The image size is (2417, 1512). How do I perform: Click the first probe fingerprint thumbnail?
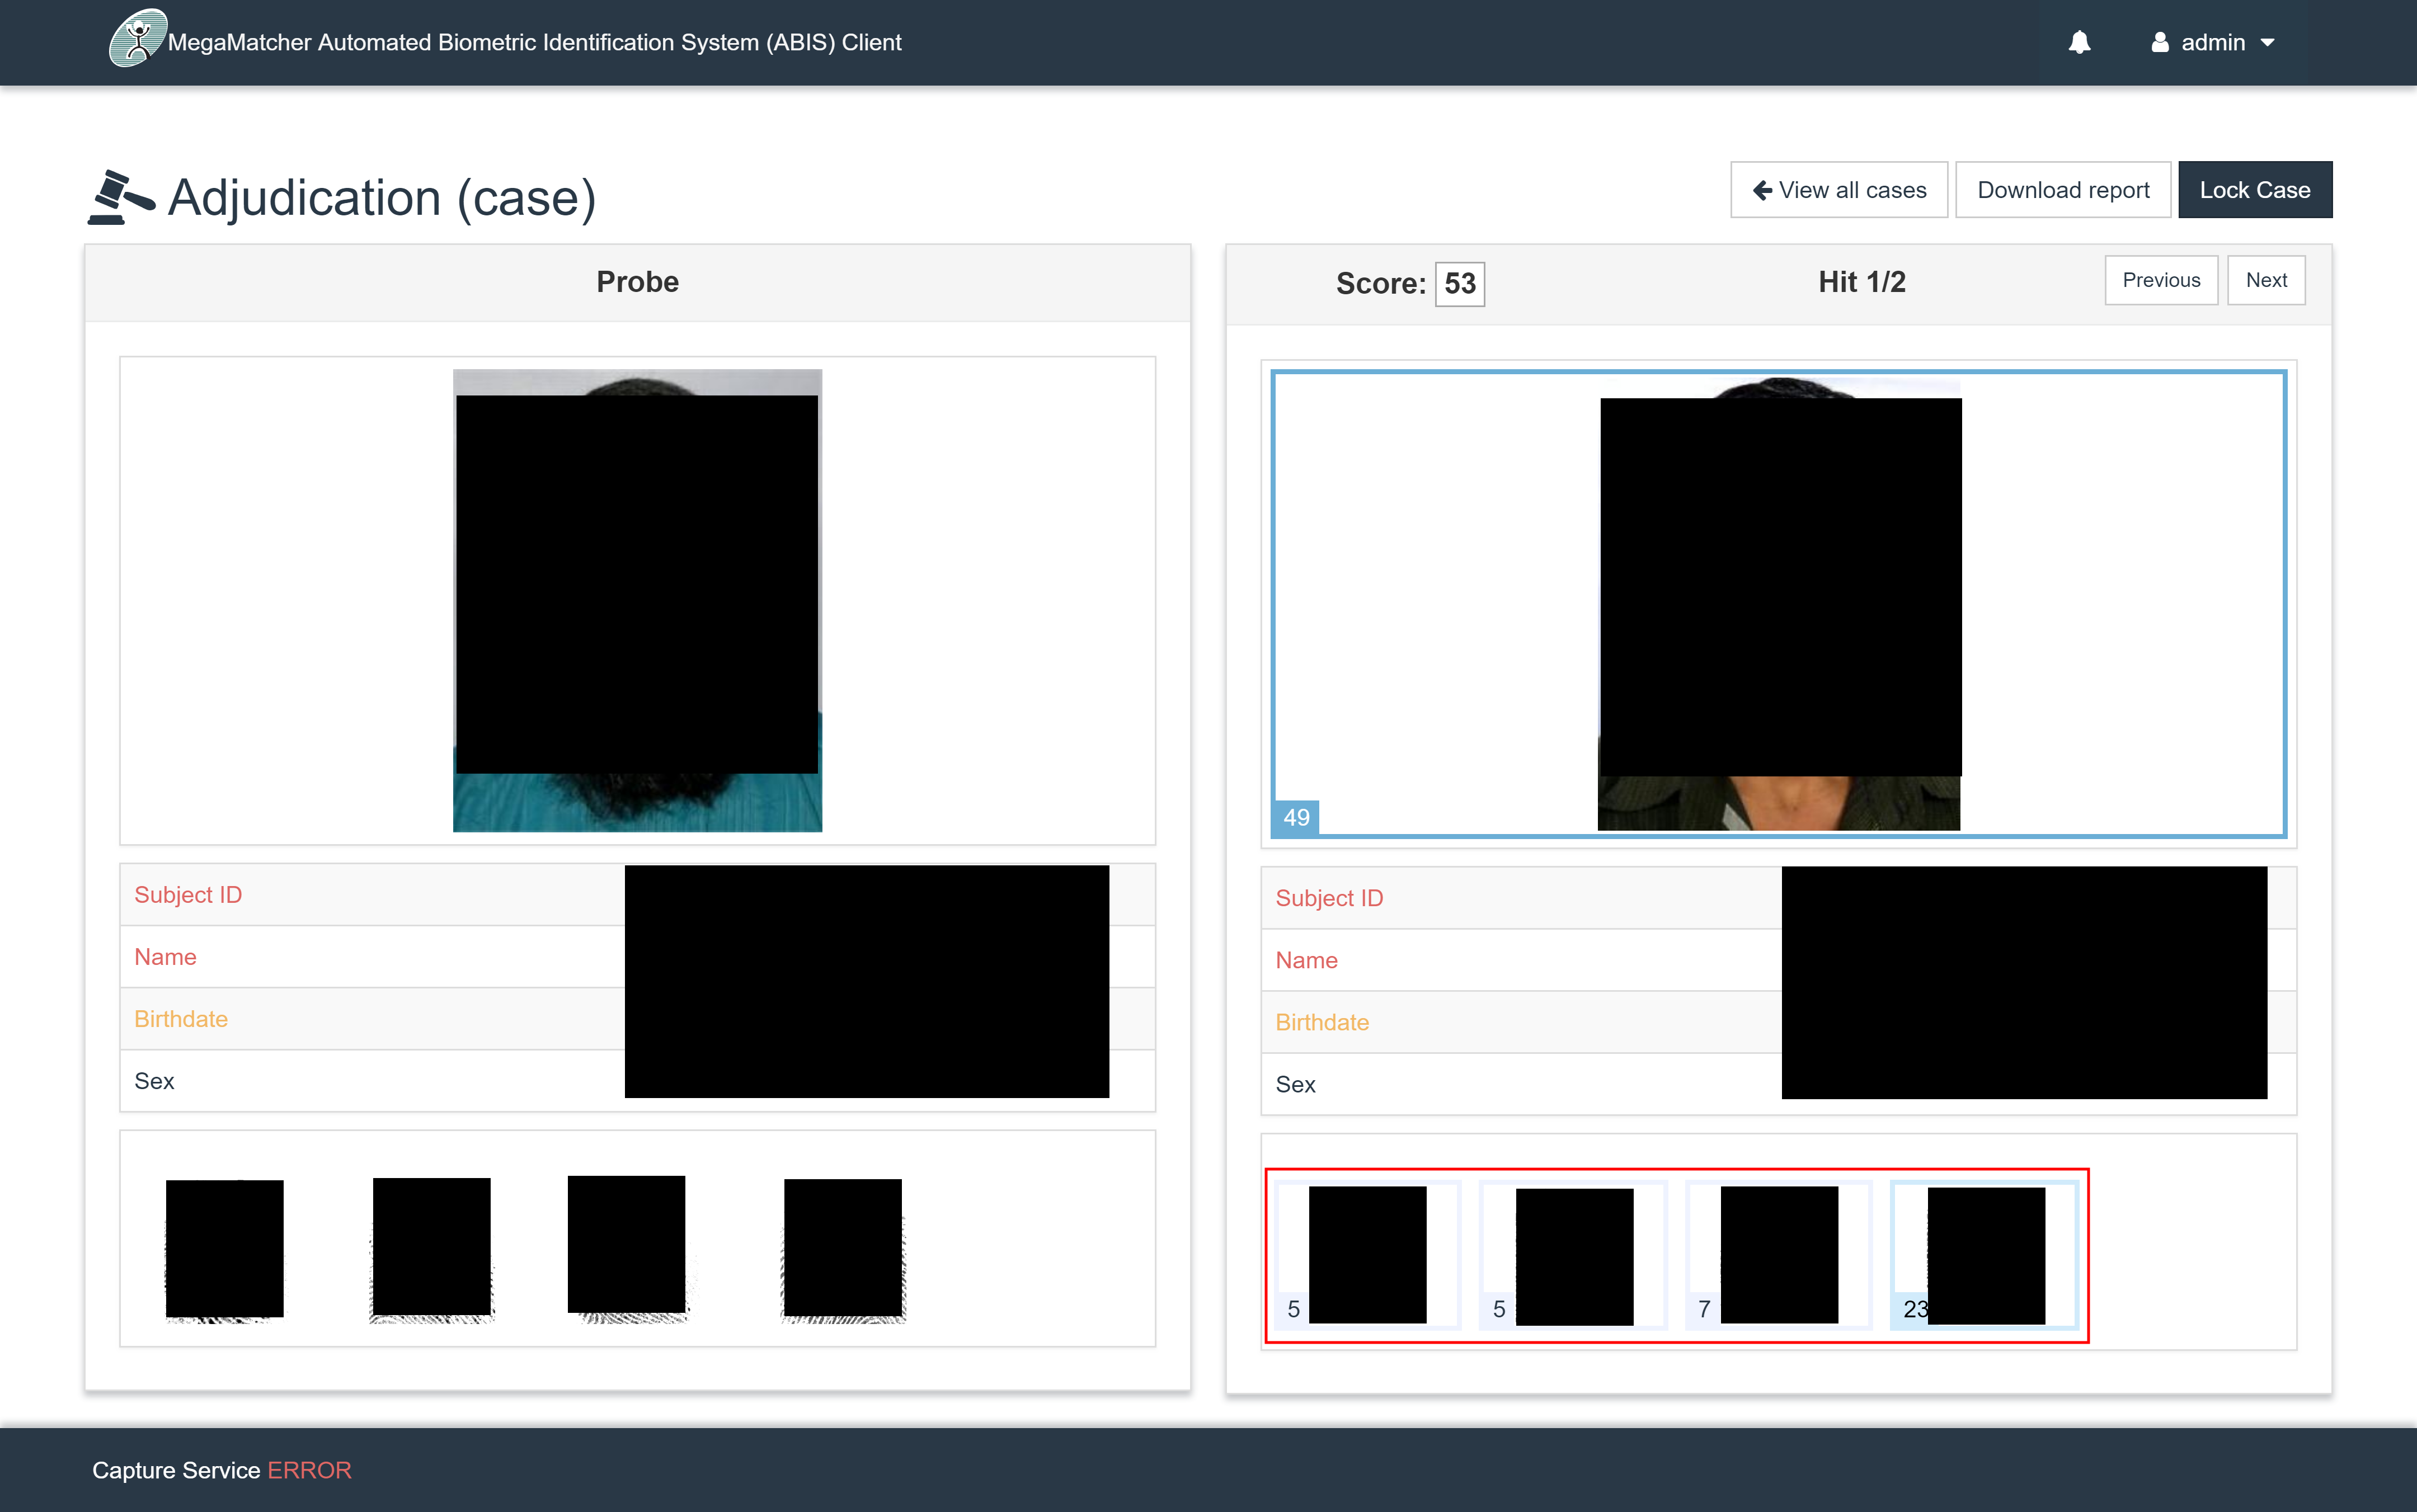[224, 1249]
